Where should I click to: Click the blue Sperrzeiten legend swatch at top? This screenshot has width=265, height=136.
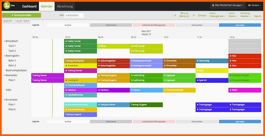click(x=240, y=25)
